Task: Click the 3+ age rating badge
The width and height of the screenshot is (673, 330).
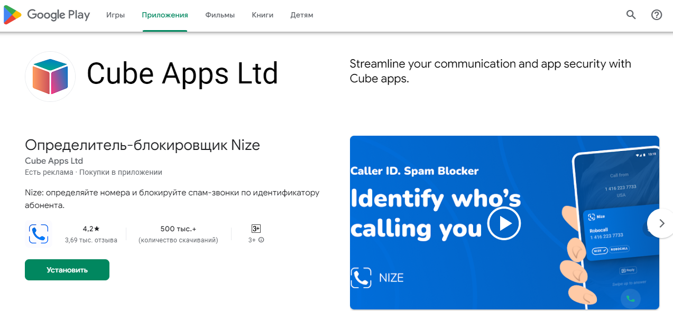Action: 256,229
